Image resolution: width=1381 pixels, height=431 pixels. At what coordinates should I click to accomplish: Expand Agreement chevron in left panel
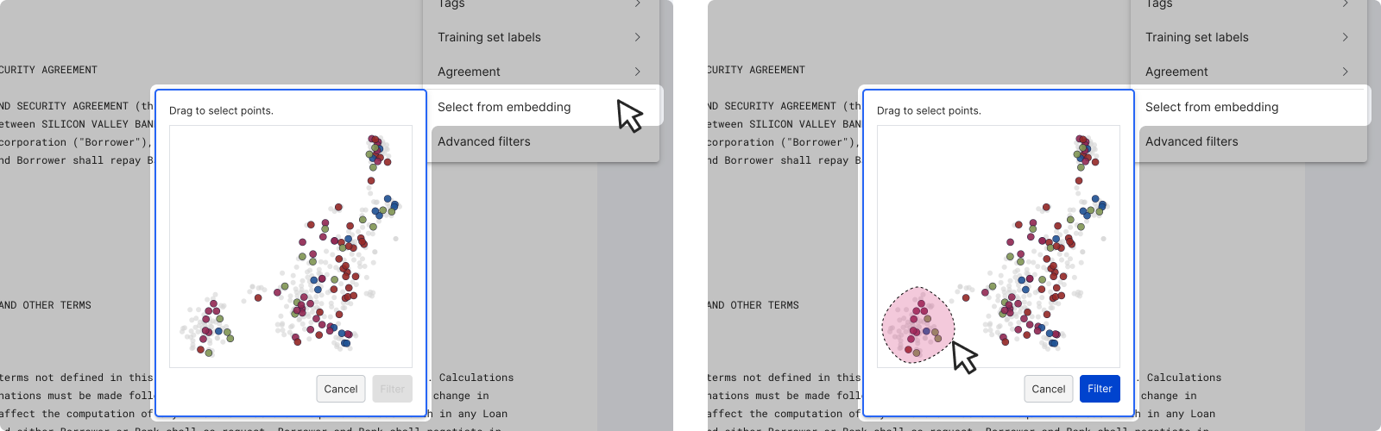[638, 72]
